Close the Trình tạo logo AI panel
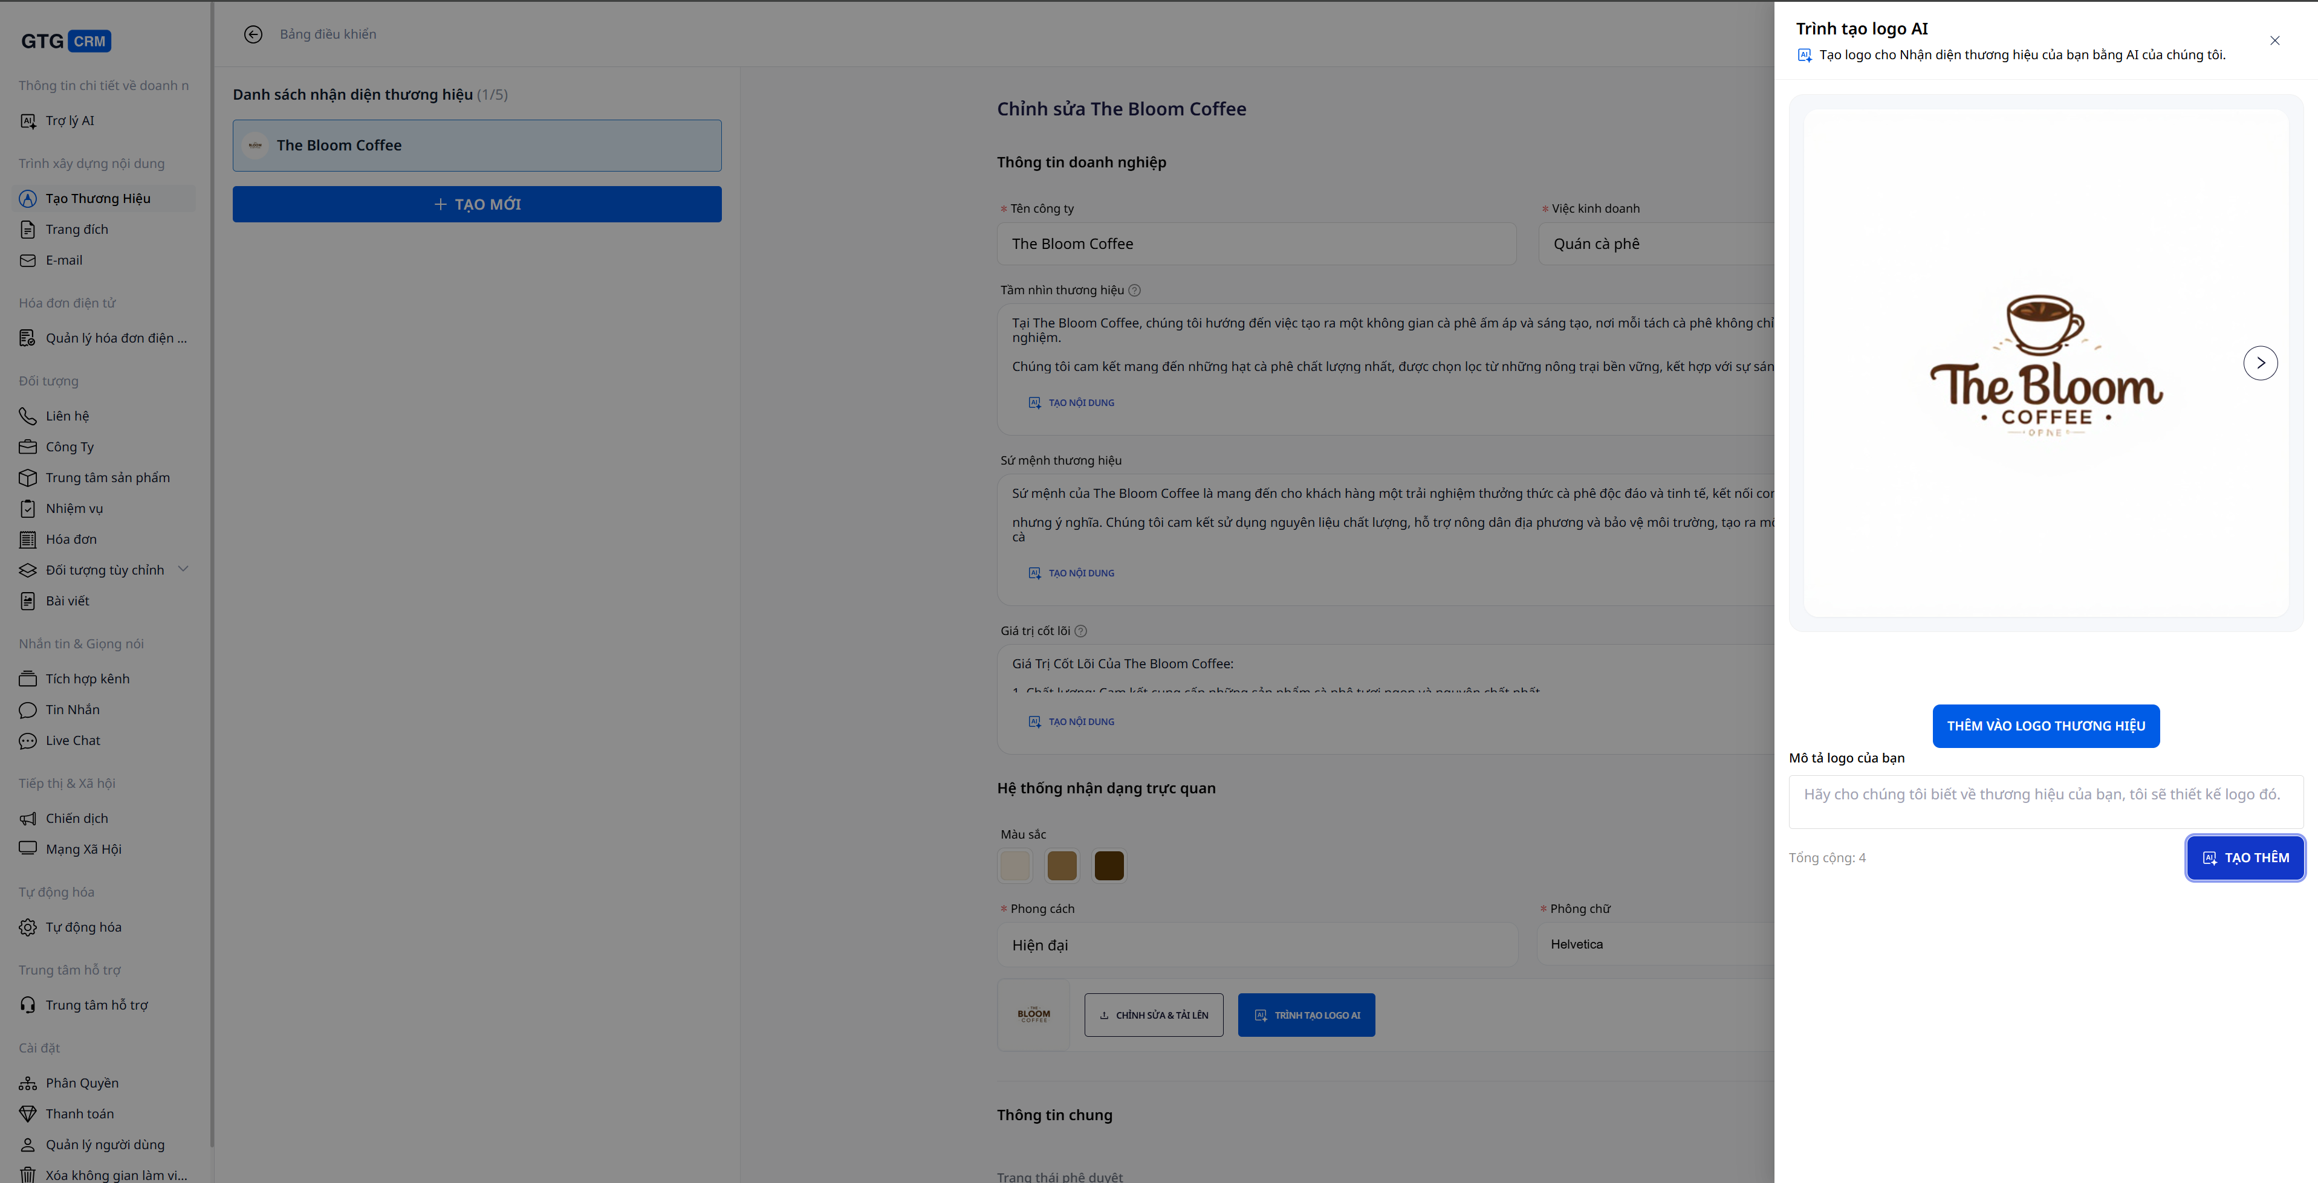Screen dimensions: 2318x1183 2274,40
